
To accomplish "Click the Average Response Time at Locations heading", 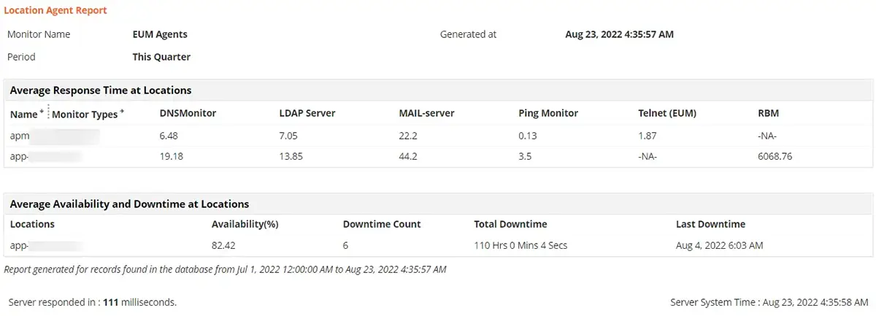I will (101, 90).
